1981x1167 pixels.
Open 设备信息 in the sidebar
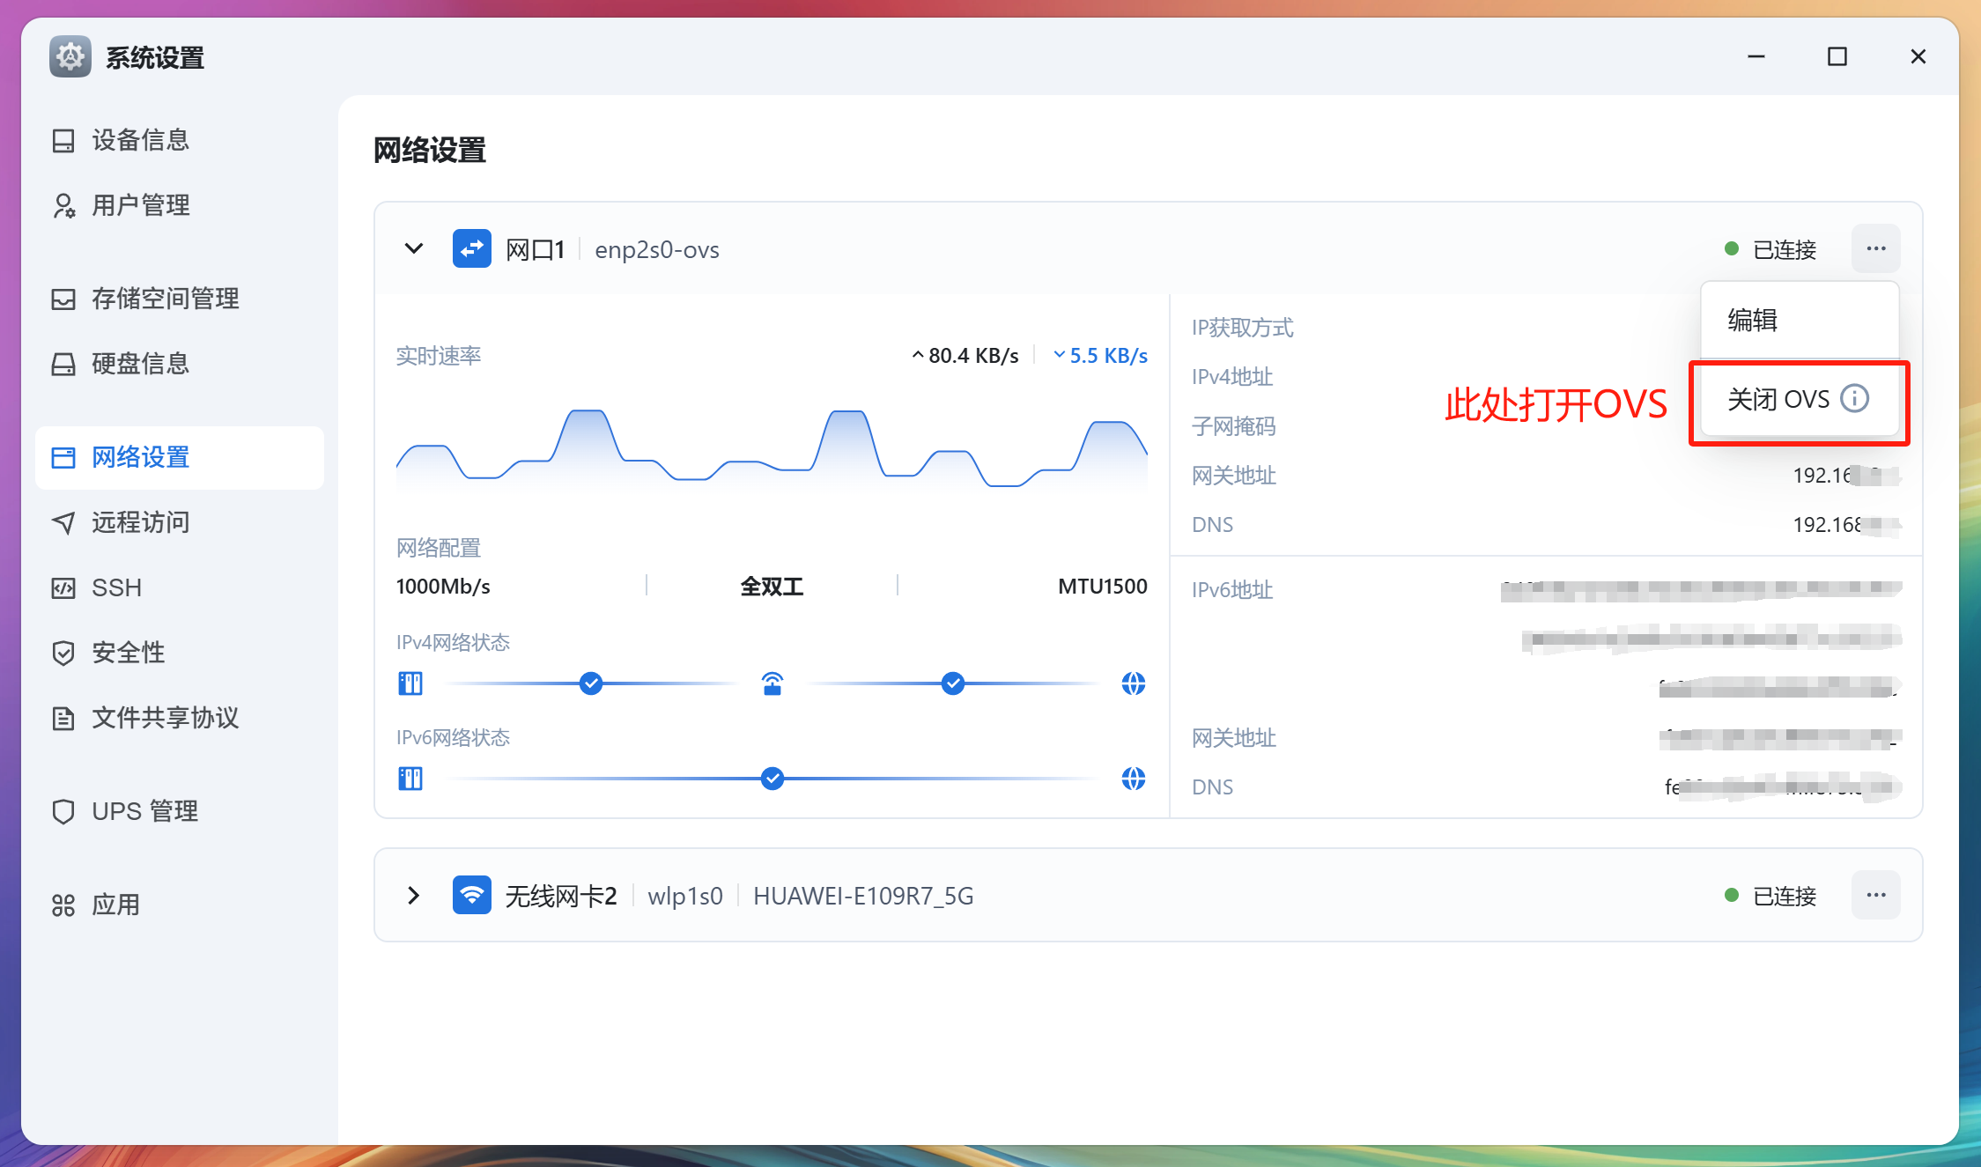141,139
